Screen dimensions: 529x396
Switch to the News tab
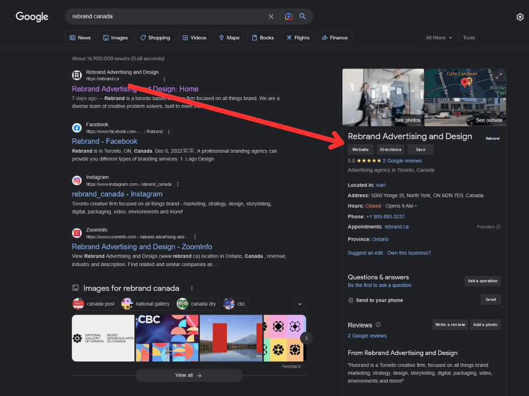pos(80,37)
